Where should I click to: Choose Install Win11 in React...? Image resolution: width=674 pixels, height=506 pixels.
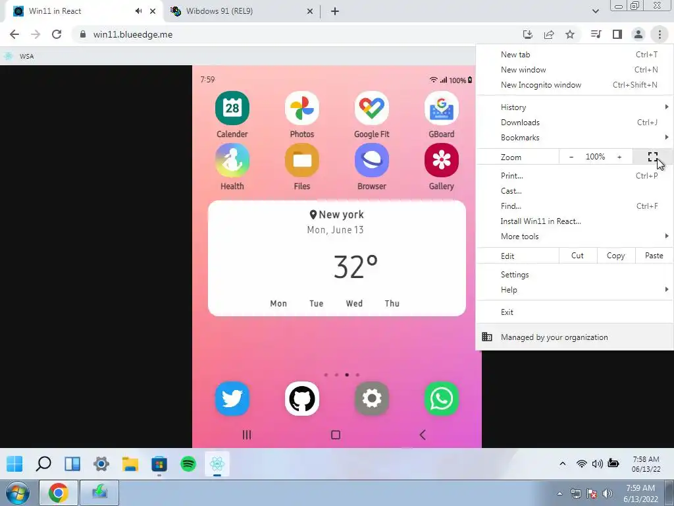[x=575, y=221]
